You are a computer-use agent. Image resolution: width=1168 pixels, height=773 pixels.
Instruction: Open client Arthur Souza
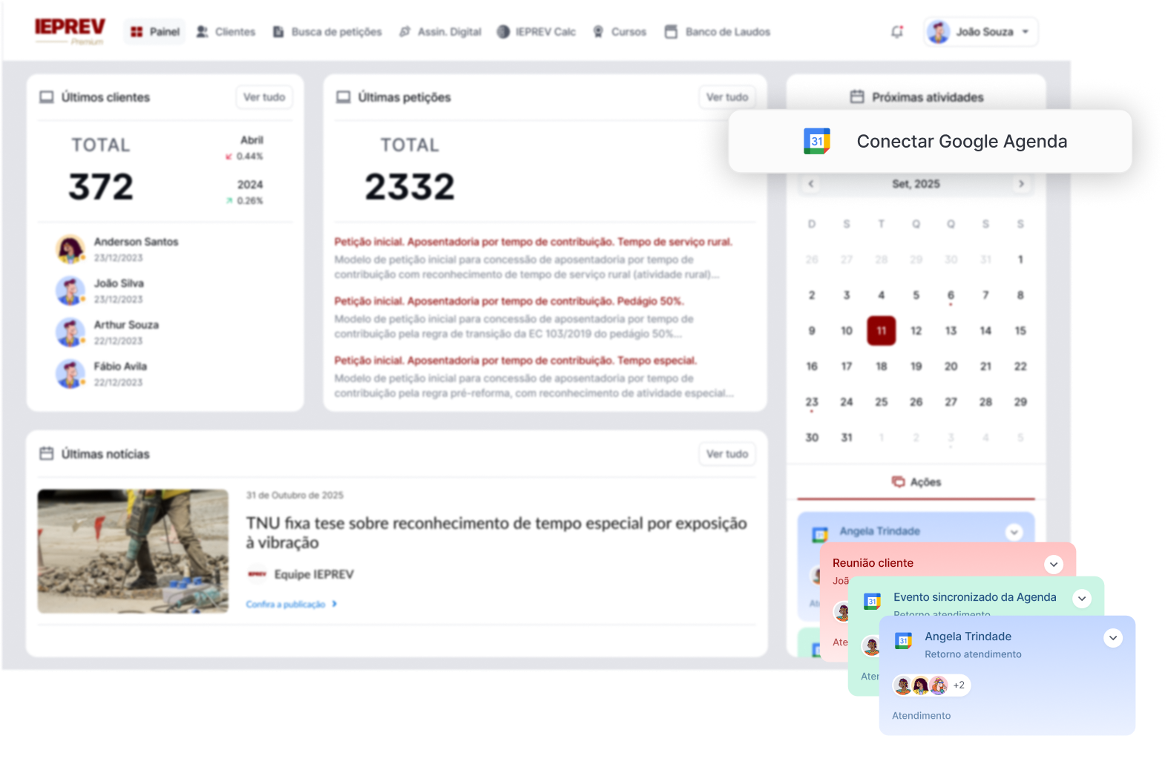126,325
